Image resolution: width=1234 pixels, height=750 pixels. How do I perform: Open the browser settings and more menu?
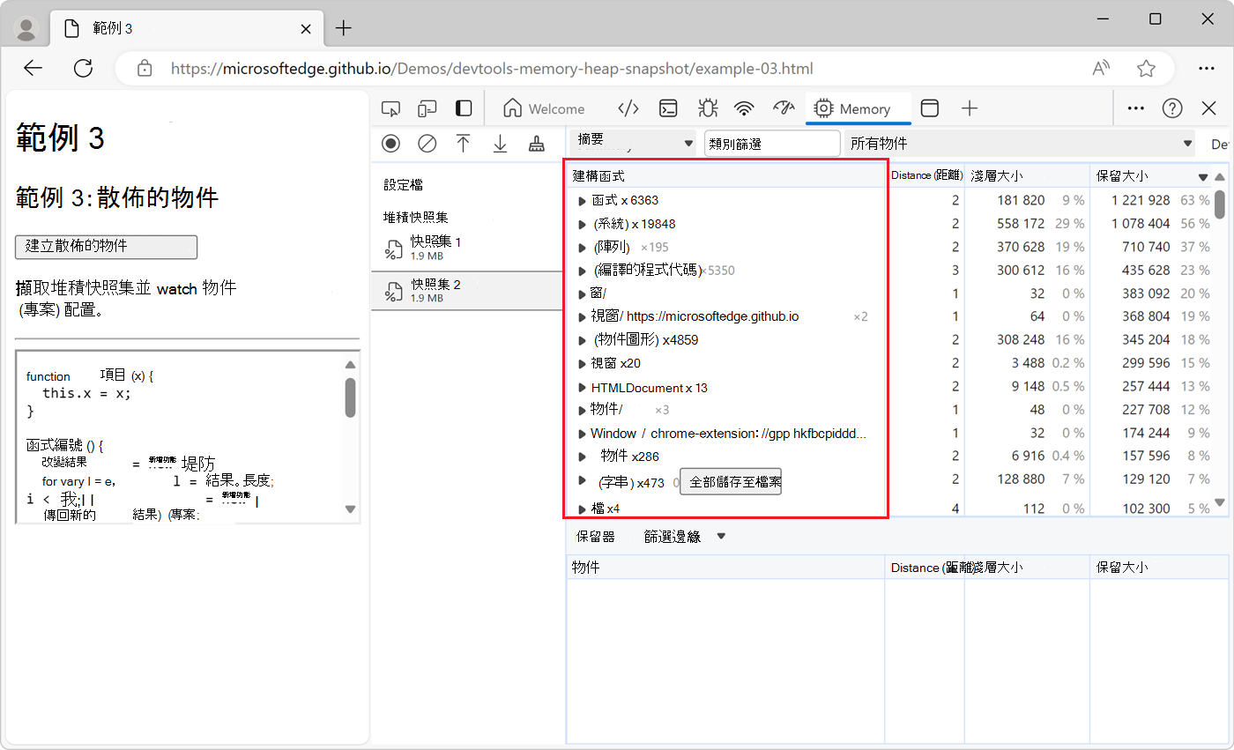coord(1207,68)
